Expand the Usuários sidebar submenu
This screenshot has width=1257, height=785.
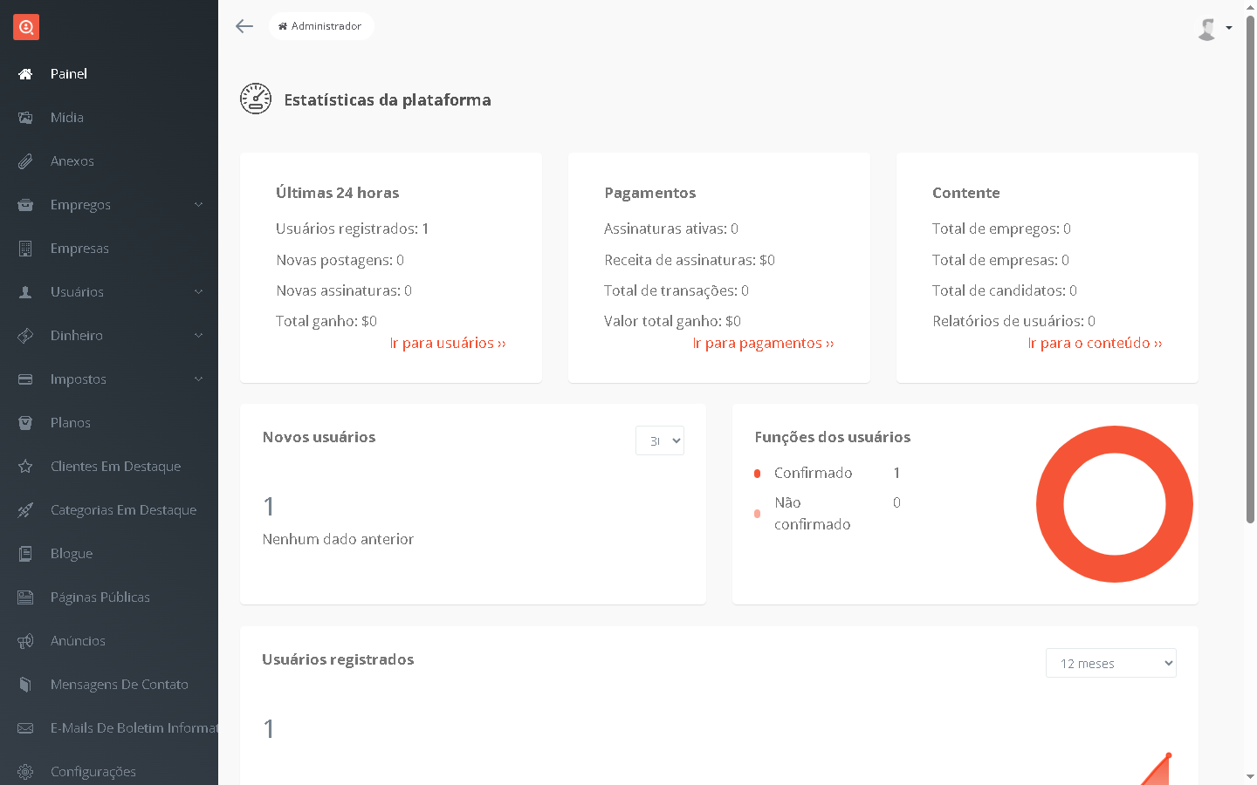(198, 292)
